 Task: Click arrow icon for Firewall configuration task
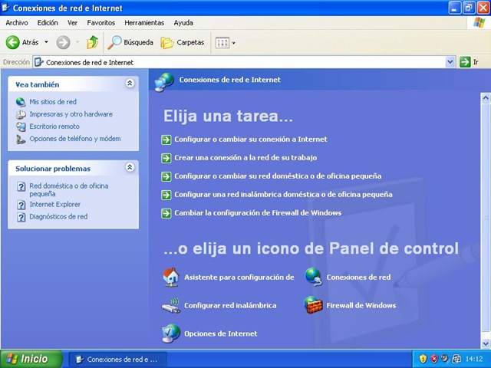(166, 213)
